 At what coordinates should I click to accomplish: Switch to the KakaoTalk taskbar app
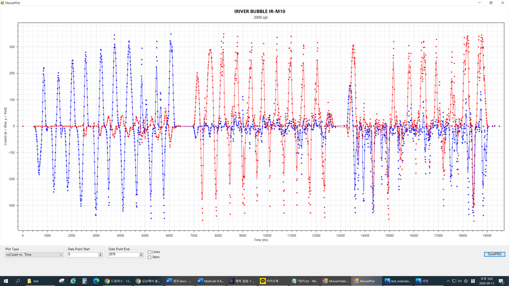pyautogui.click(x=272, y=281)
